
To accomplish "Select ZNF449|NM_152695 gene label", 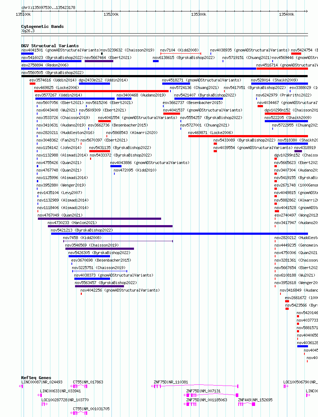I will click(255, 400).
